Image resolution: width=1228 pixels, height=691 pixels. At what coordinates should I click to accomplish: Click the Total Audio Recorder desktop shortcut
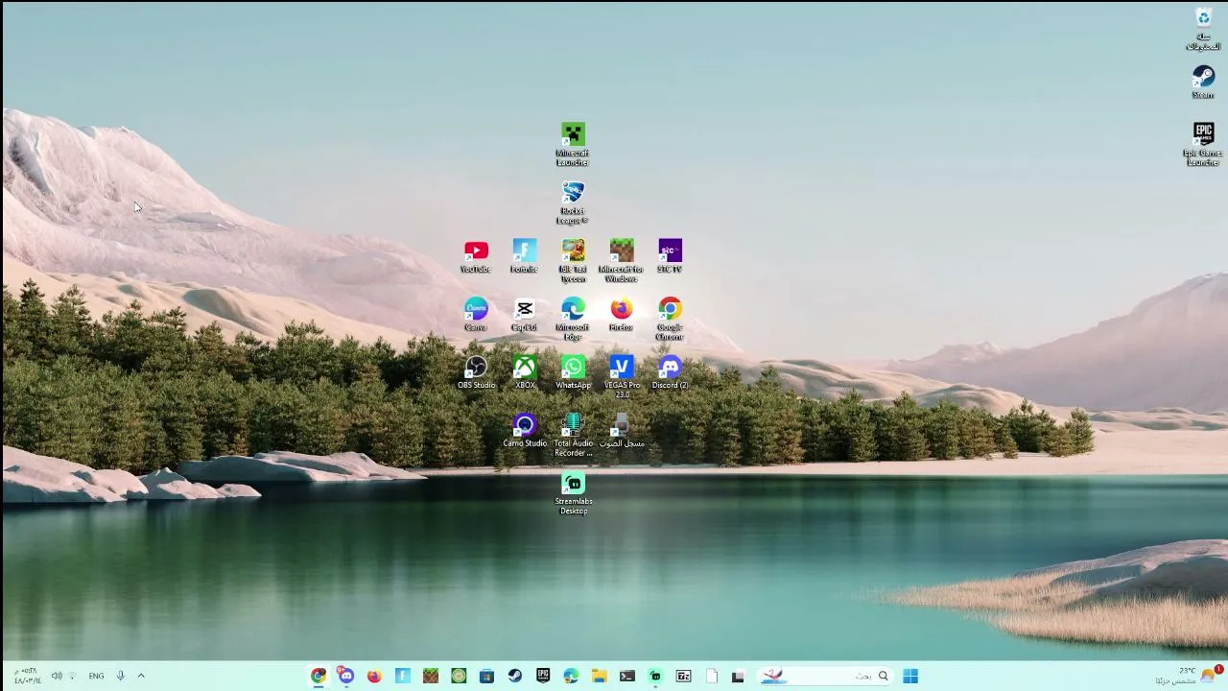[x=573, y=436]
